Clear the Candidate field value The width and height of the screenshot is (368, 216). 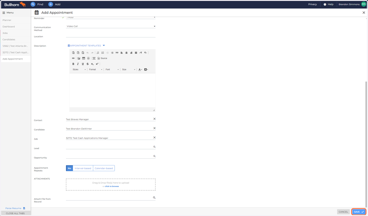click(154, 128)
